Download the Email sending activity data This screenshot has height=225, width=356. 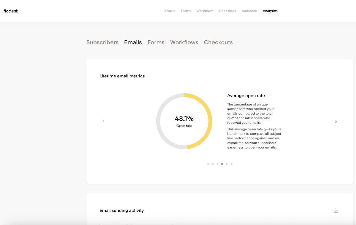click(336, 210)
